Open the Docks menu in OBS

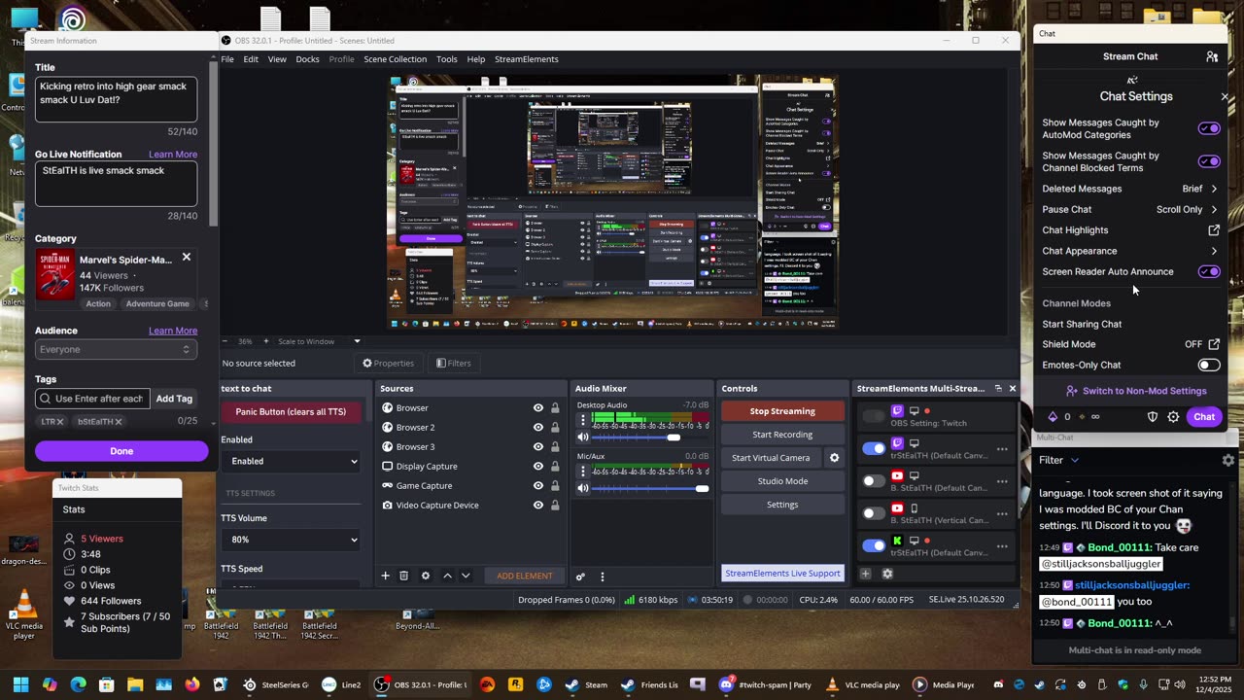[307, 59]
